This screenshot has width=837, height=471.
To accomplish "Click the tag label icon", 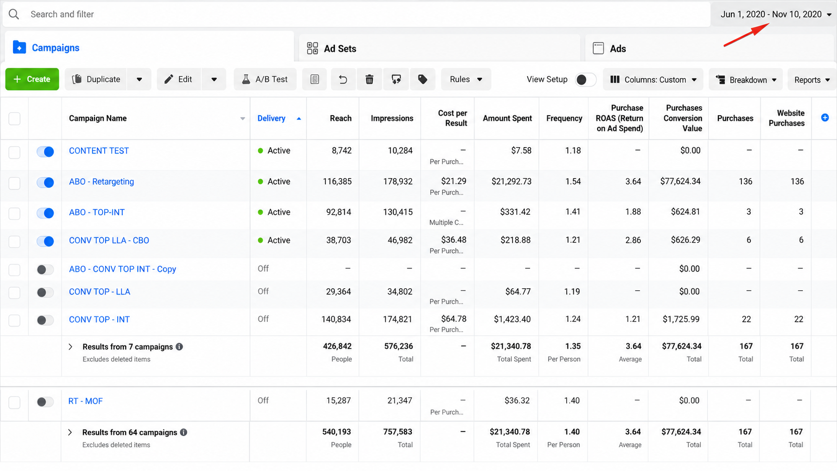I will click(x=423, y=79).
